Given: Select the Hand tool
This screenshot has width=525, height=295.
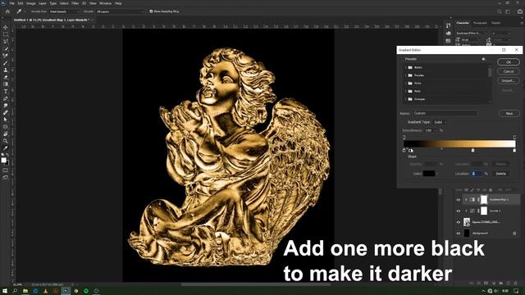Looking at the screenshot, I should tap(6, 134).
